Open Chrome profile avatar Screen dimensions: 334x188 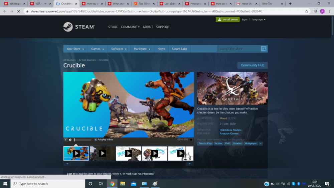[x=322, y=11]
